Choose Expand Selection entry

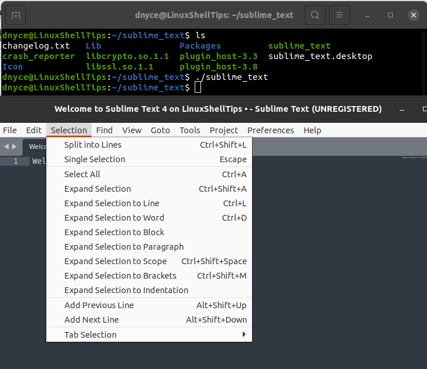point(149,189)
